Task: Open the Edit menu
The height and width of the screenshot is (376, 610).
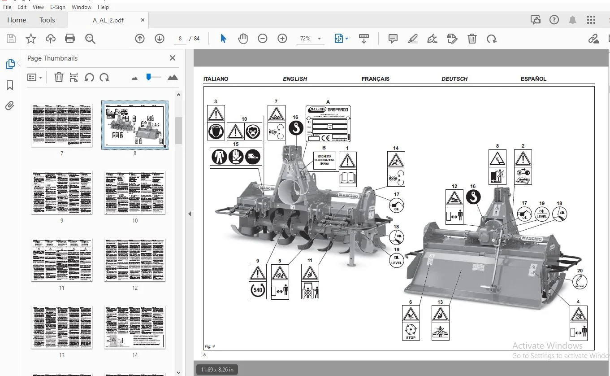Action: [22, 7]
